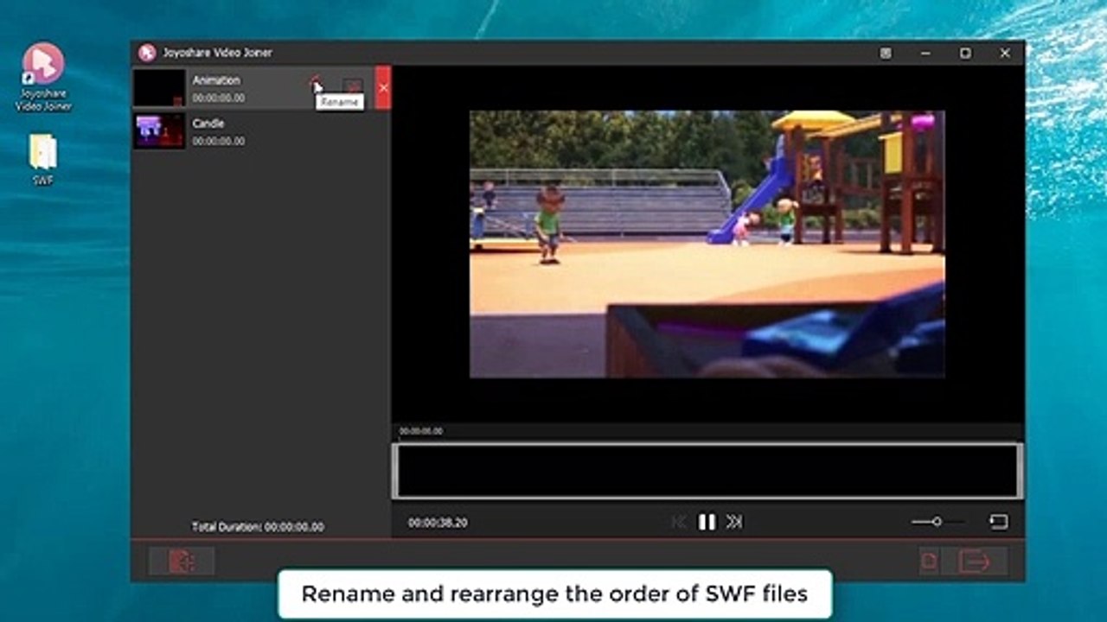The image size is (1107, 622).
Task: Click the timeline trimming bar
Action: coord(707,471)
